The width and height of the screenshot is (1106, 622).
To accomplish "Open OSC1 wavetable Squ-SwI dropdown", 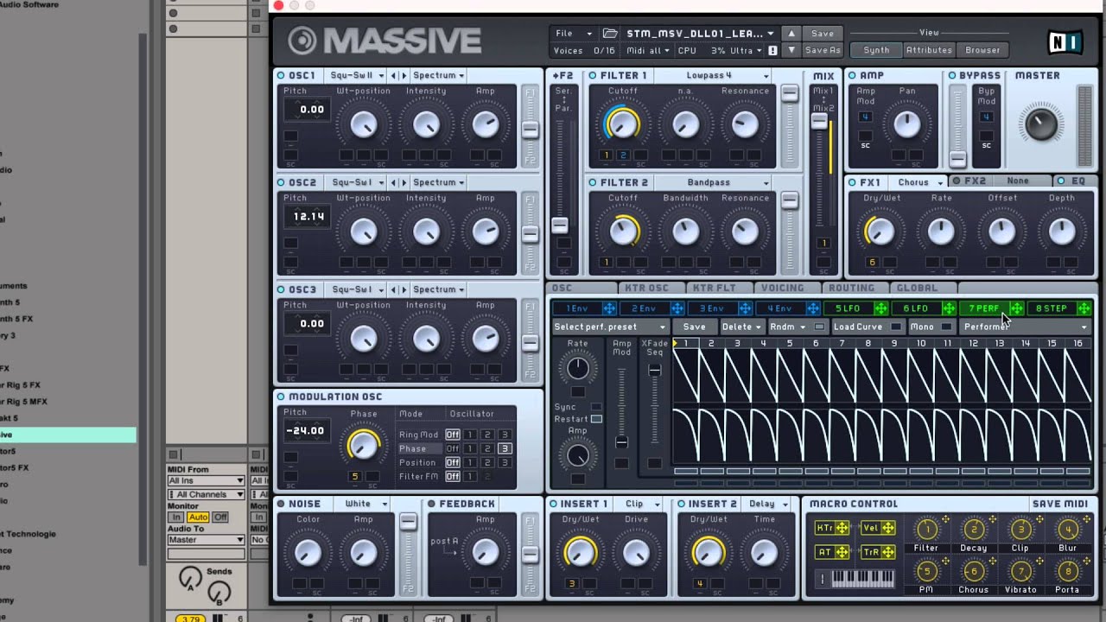I will [x=357, y=75].
